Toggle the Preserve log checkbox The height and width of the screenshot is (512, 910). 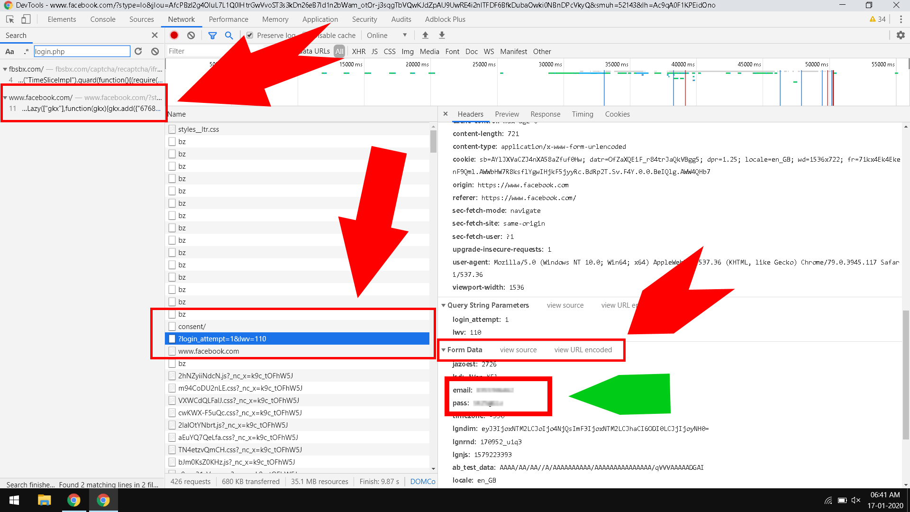point(250,35)
